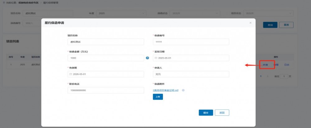The image size is (311, 128).
Task: Click the 重置 reset button
Action: [286, 25]
